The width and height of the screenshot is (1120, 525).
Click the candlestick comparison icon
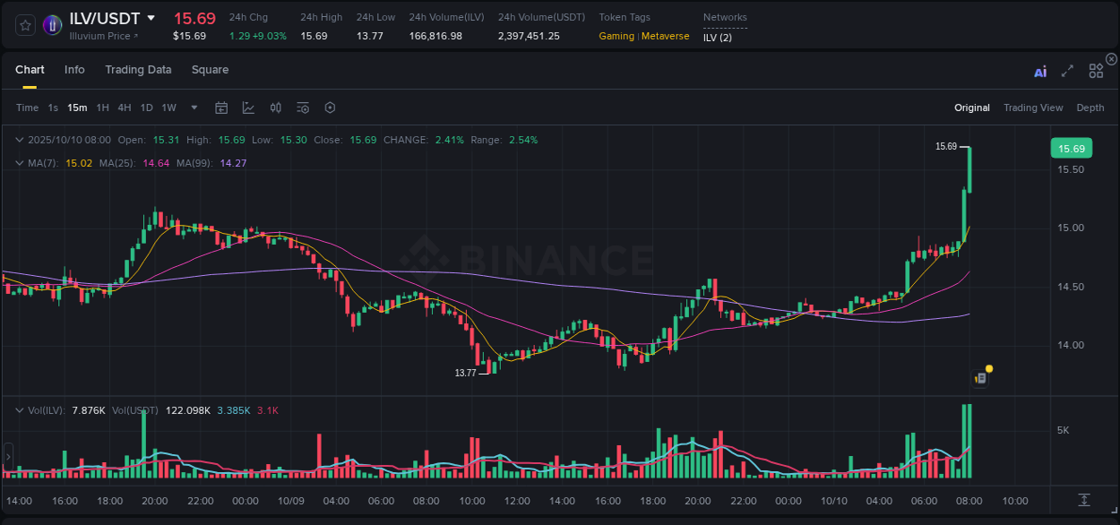275,107
